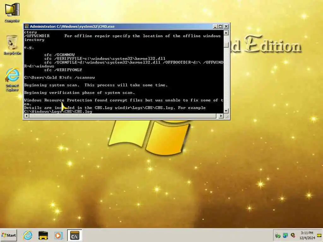Click the CMD window resize grip corner
The height and width of the screenshot is (242, 323).
tap(226, 117)
